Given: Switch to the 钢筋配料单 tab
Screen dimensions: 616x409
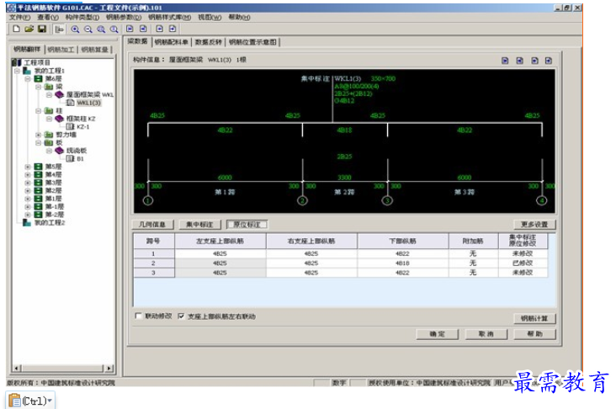Looking at the screenshot, I should pos(172,42).
